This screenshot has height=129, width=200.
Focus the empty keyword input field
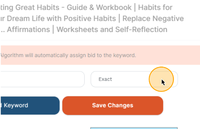[42, 79]
